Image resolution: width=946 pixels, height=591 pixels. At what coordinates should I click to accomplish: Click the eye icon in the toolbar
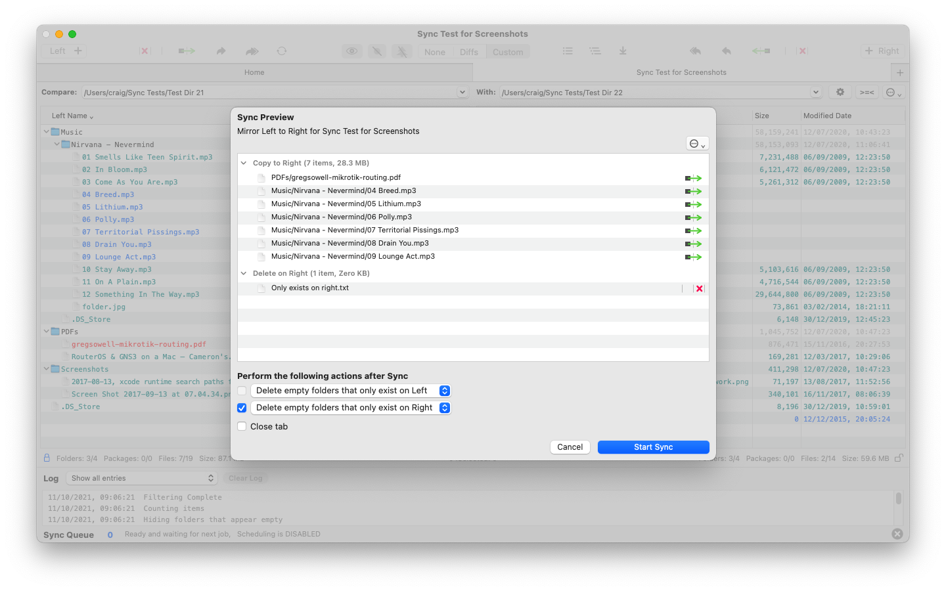click(352, 51)
